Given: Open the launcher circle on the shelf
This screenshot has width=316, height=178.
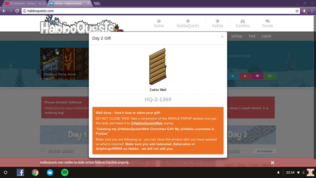Looking at the screenshot, I should pyautogui.click(x=6, y=172).
